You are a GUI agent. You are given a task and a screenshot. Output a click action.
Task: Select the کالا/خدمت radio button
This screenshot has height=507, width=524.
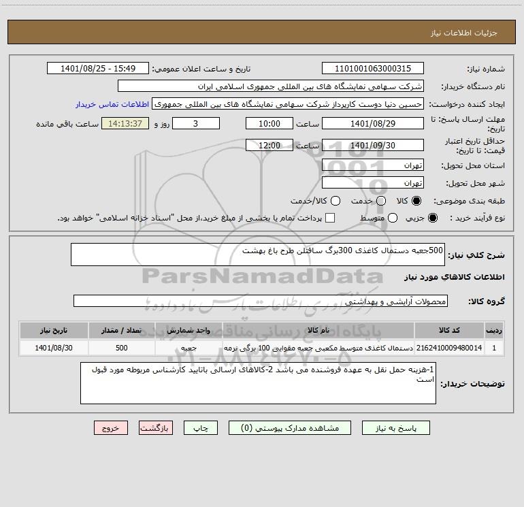(x=335, y=201)
